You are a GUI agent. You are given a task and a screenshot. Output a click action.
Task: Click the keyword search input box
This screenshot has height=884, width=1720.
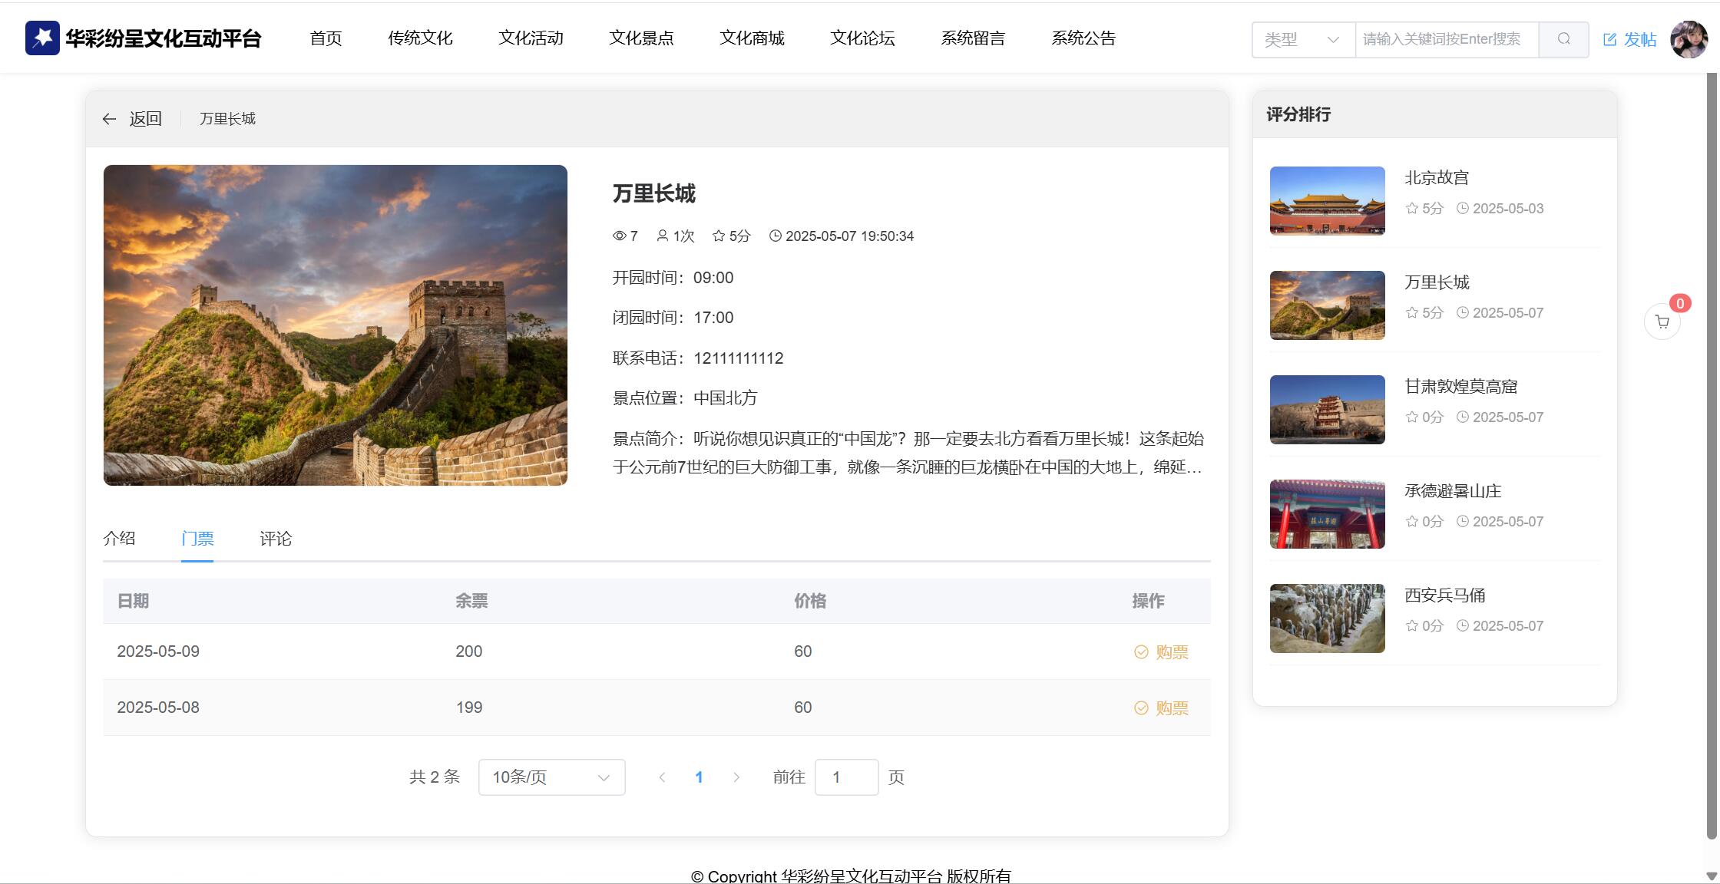(x=1447, y=40)
